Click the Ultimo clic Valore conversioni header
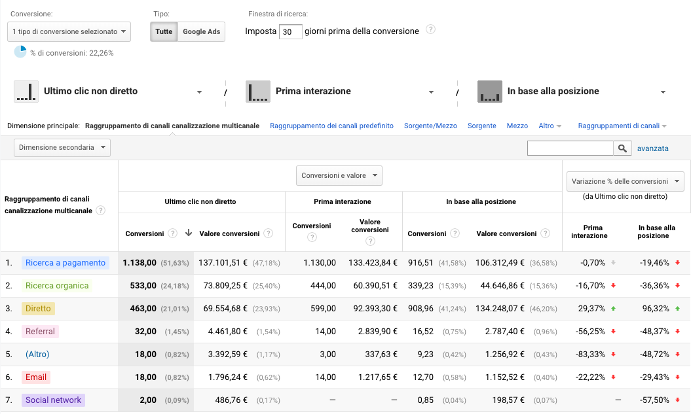 pos(229,233)
